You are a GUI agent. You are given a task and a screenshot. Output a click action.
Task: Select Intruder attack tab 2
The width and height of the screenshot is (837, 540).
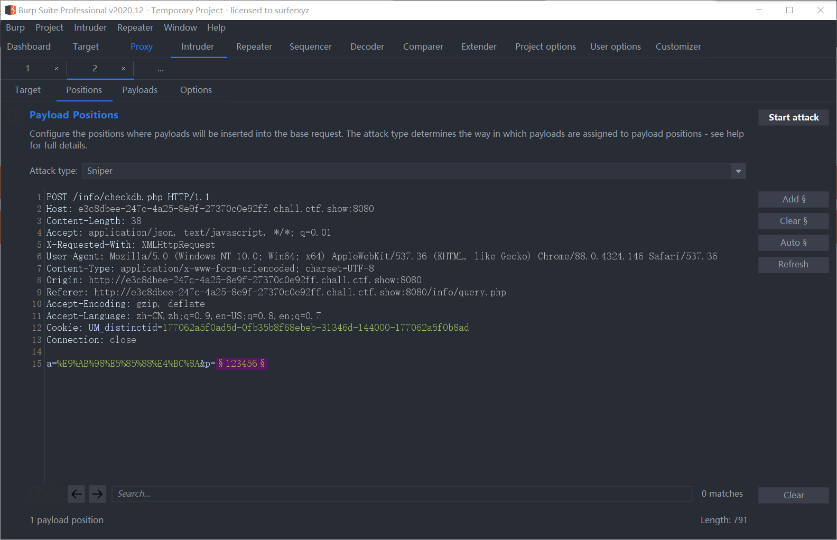95,68
